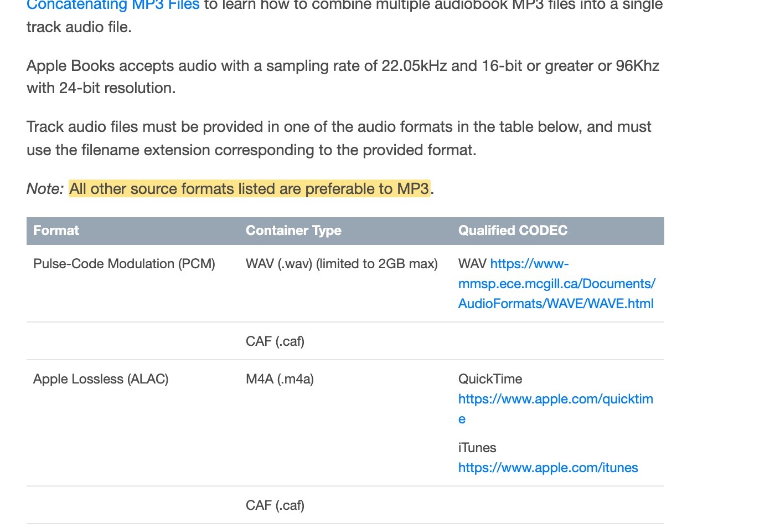Follow the apple.com/itunes link
The image size is (775, 532).
548,468
